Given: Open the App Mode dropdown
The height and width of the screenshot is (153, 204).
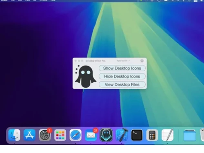Looking at the screenshot, I should 123,61.
